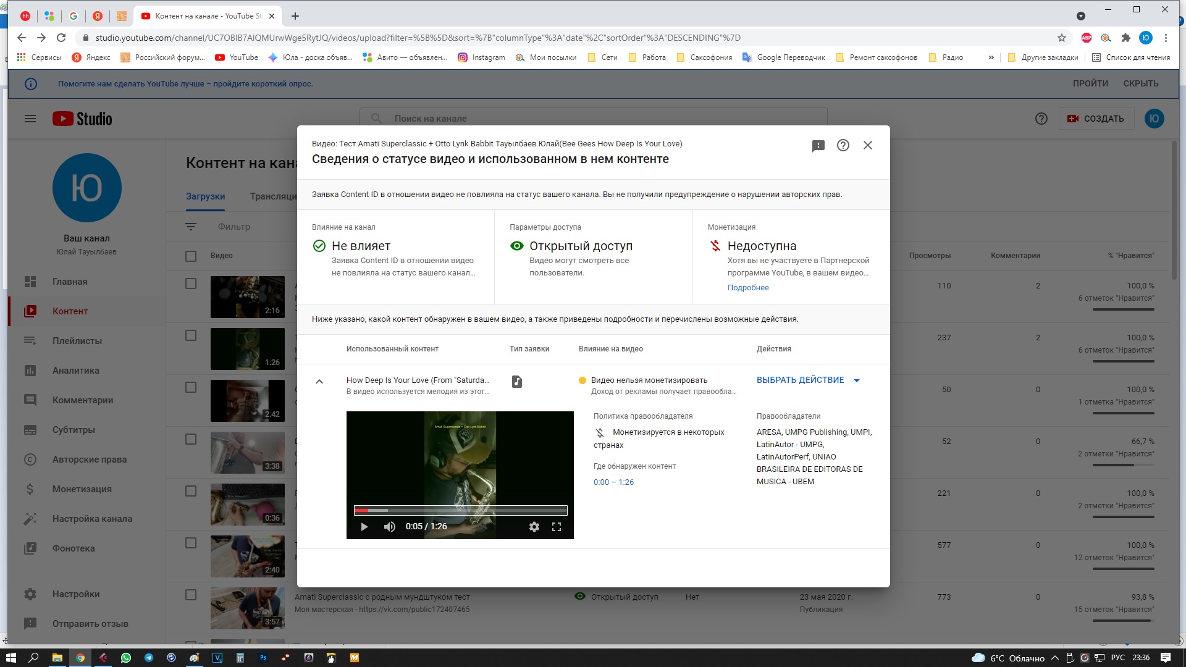Open the Windows taskbar search icon
Screen dimensions: 1186x667
point(34,658)
